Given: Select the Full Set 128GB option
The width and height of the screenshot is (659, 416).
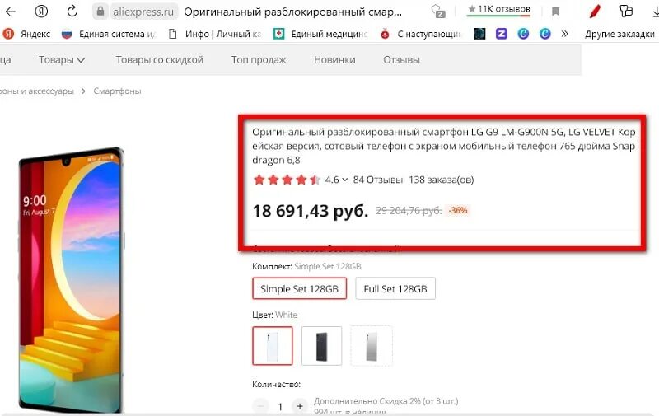Looking at the screenshot, I should [395, 288].
